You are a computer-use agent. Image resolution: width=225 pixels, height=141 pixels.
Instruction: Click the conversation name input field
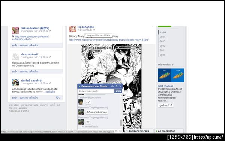(96, 91)
